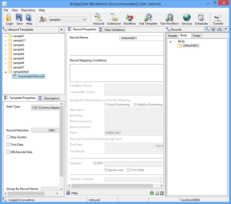Open Inbound Templates panel dropdown arrow
This screenshot has height=204, width=231.
(61, 30)
